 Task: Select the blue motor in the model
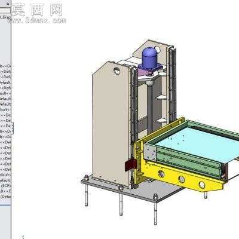(149, 59)
